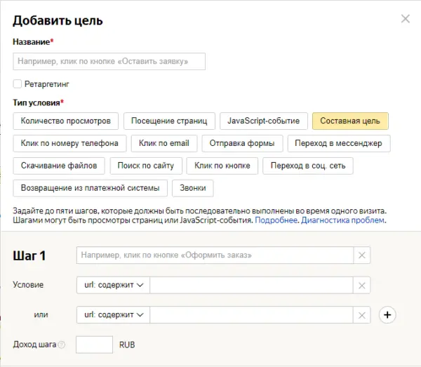Add another condition with plus button
The height and width of the screenshot is (367, 421).
pyautogui.click(x=387, y=315)
